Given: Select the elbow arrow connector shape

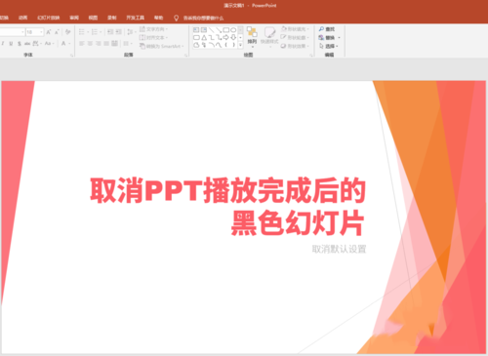Looking at the screenshot, I should pyautogui.click(x=219, y=37).
